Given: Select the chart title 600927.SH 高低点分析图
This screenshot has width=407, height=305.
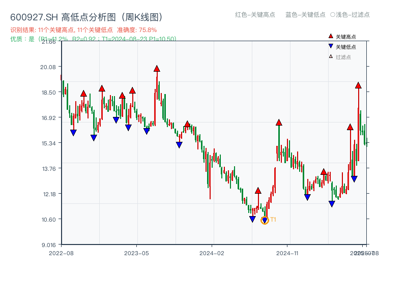Looking at the screenshot, I should [86, 16].
